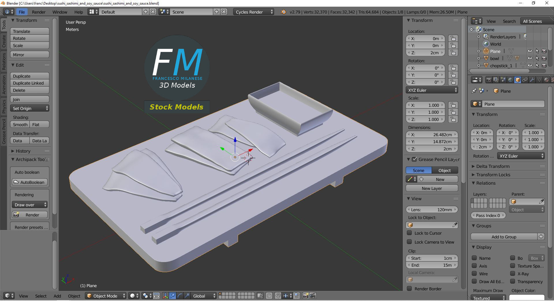Enable the Lock to Cursor checkbox

(409, 233)
